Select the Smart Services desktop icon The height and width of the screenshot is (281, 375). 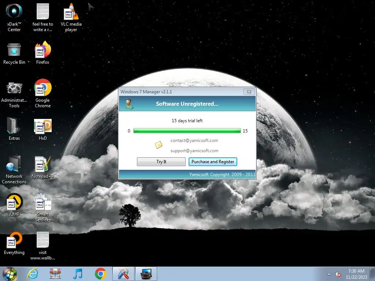pyautogui.click(x=42, y=208)
